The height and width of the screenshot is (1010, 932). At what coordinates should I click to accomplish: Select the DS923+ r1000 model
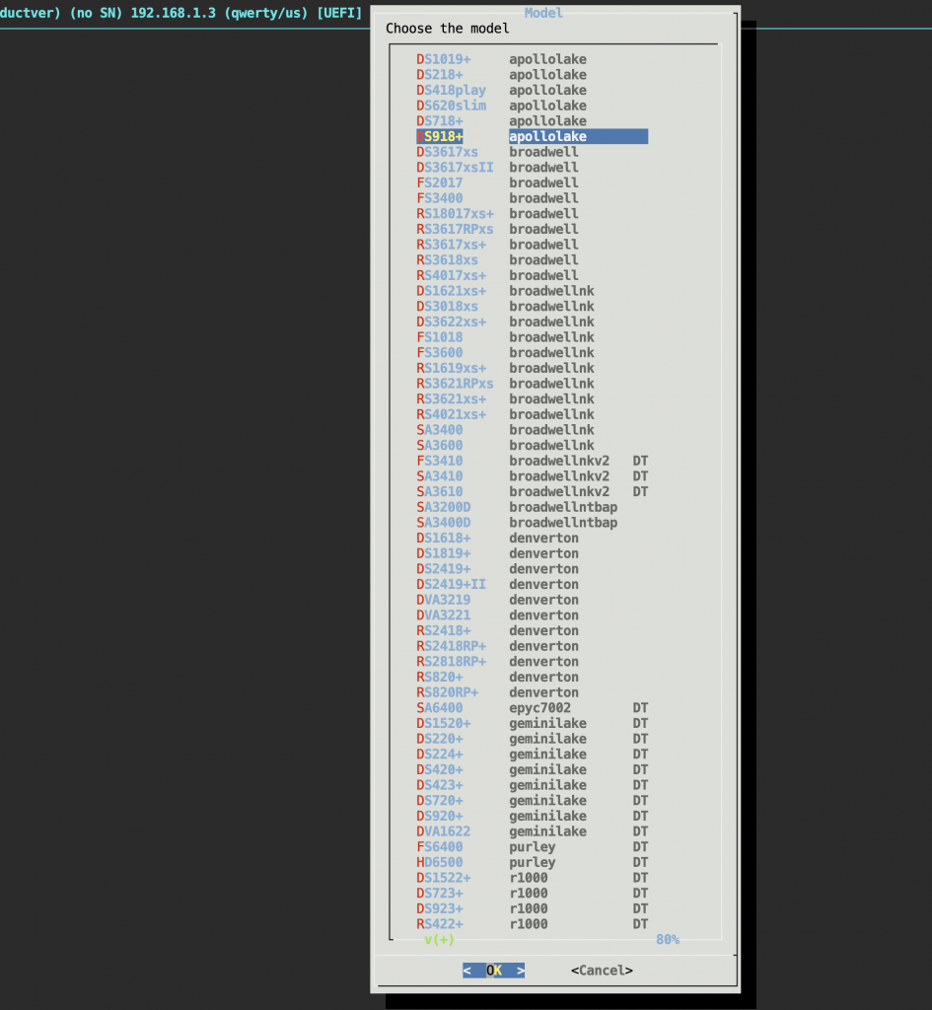pos(440,908)
